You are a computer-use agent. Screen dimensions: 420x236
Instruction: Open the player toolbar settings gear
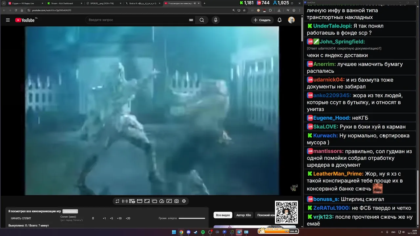pyautogui.click(x=184, y=201)
